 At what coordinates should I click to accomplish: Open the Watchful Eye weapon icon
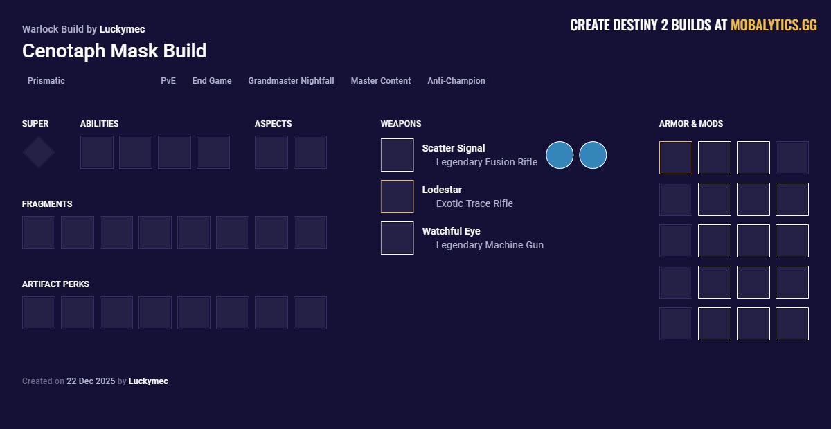(x=397, y=238)
